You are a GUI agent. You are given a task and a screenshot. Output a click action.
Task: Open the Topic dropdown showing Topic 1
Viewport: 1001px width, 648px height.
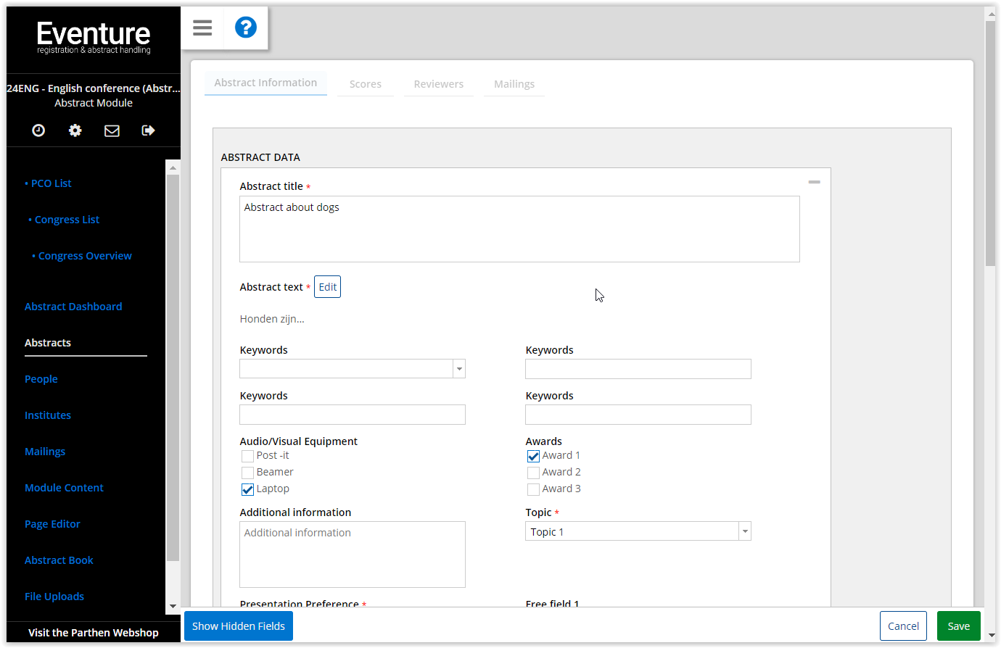point(638,531)
